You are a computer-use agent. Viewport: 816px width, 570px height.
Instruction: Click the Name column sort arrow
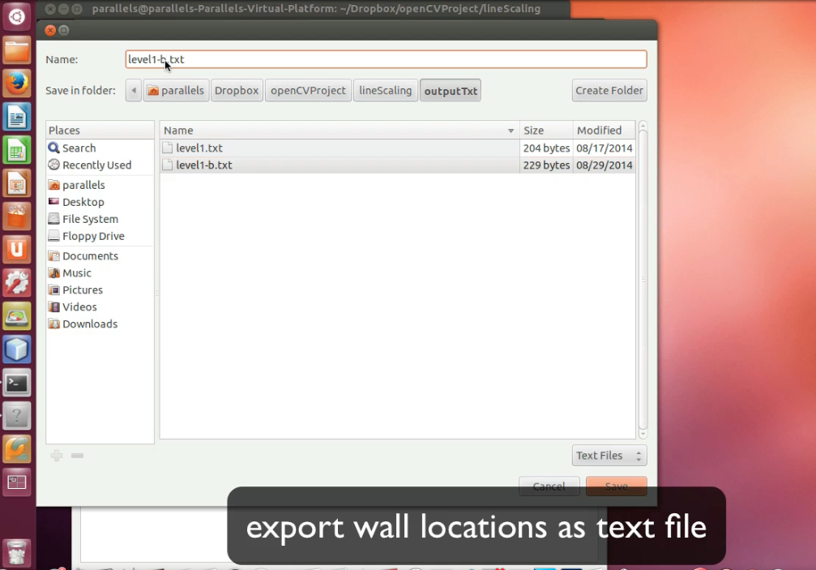pyautogui.click(x=511, y=130)
